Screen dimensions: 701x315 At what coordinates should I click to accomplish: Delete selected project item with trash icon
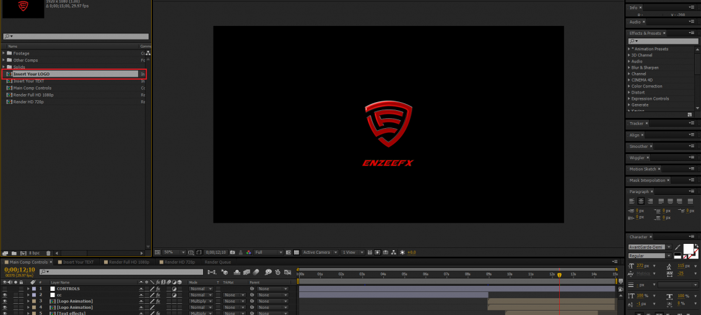tap(48, 253)
